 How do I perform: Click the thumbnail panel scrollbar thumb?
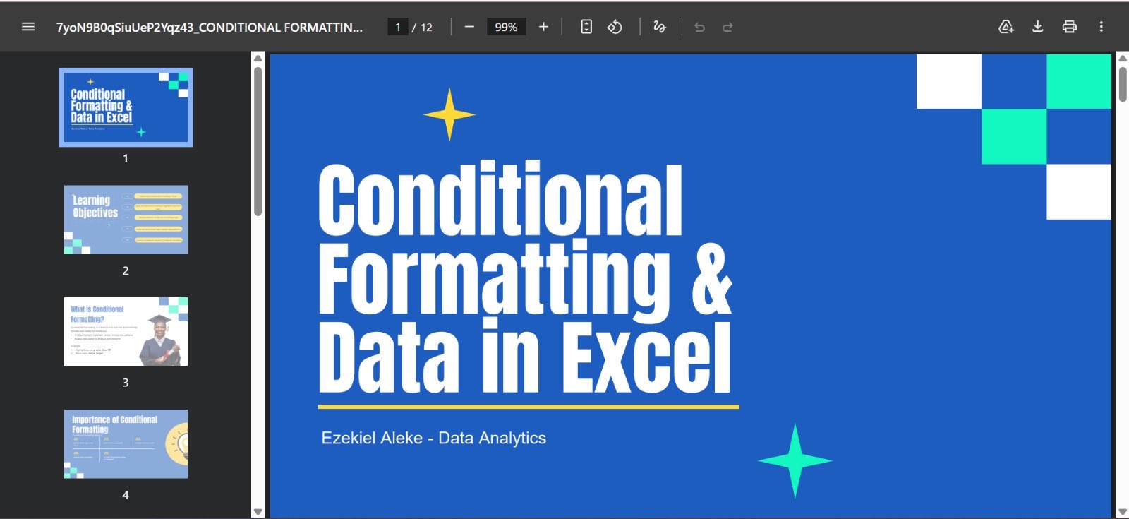click(258, 141)
